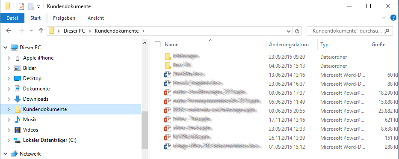Switch to the Ansicht ribbon tab

(x=96, y=18)
